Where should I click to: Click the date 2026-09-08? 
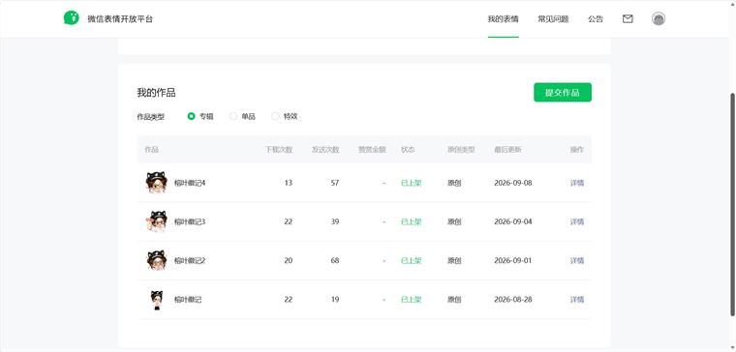[513, 183]
